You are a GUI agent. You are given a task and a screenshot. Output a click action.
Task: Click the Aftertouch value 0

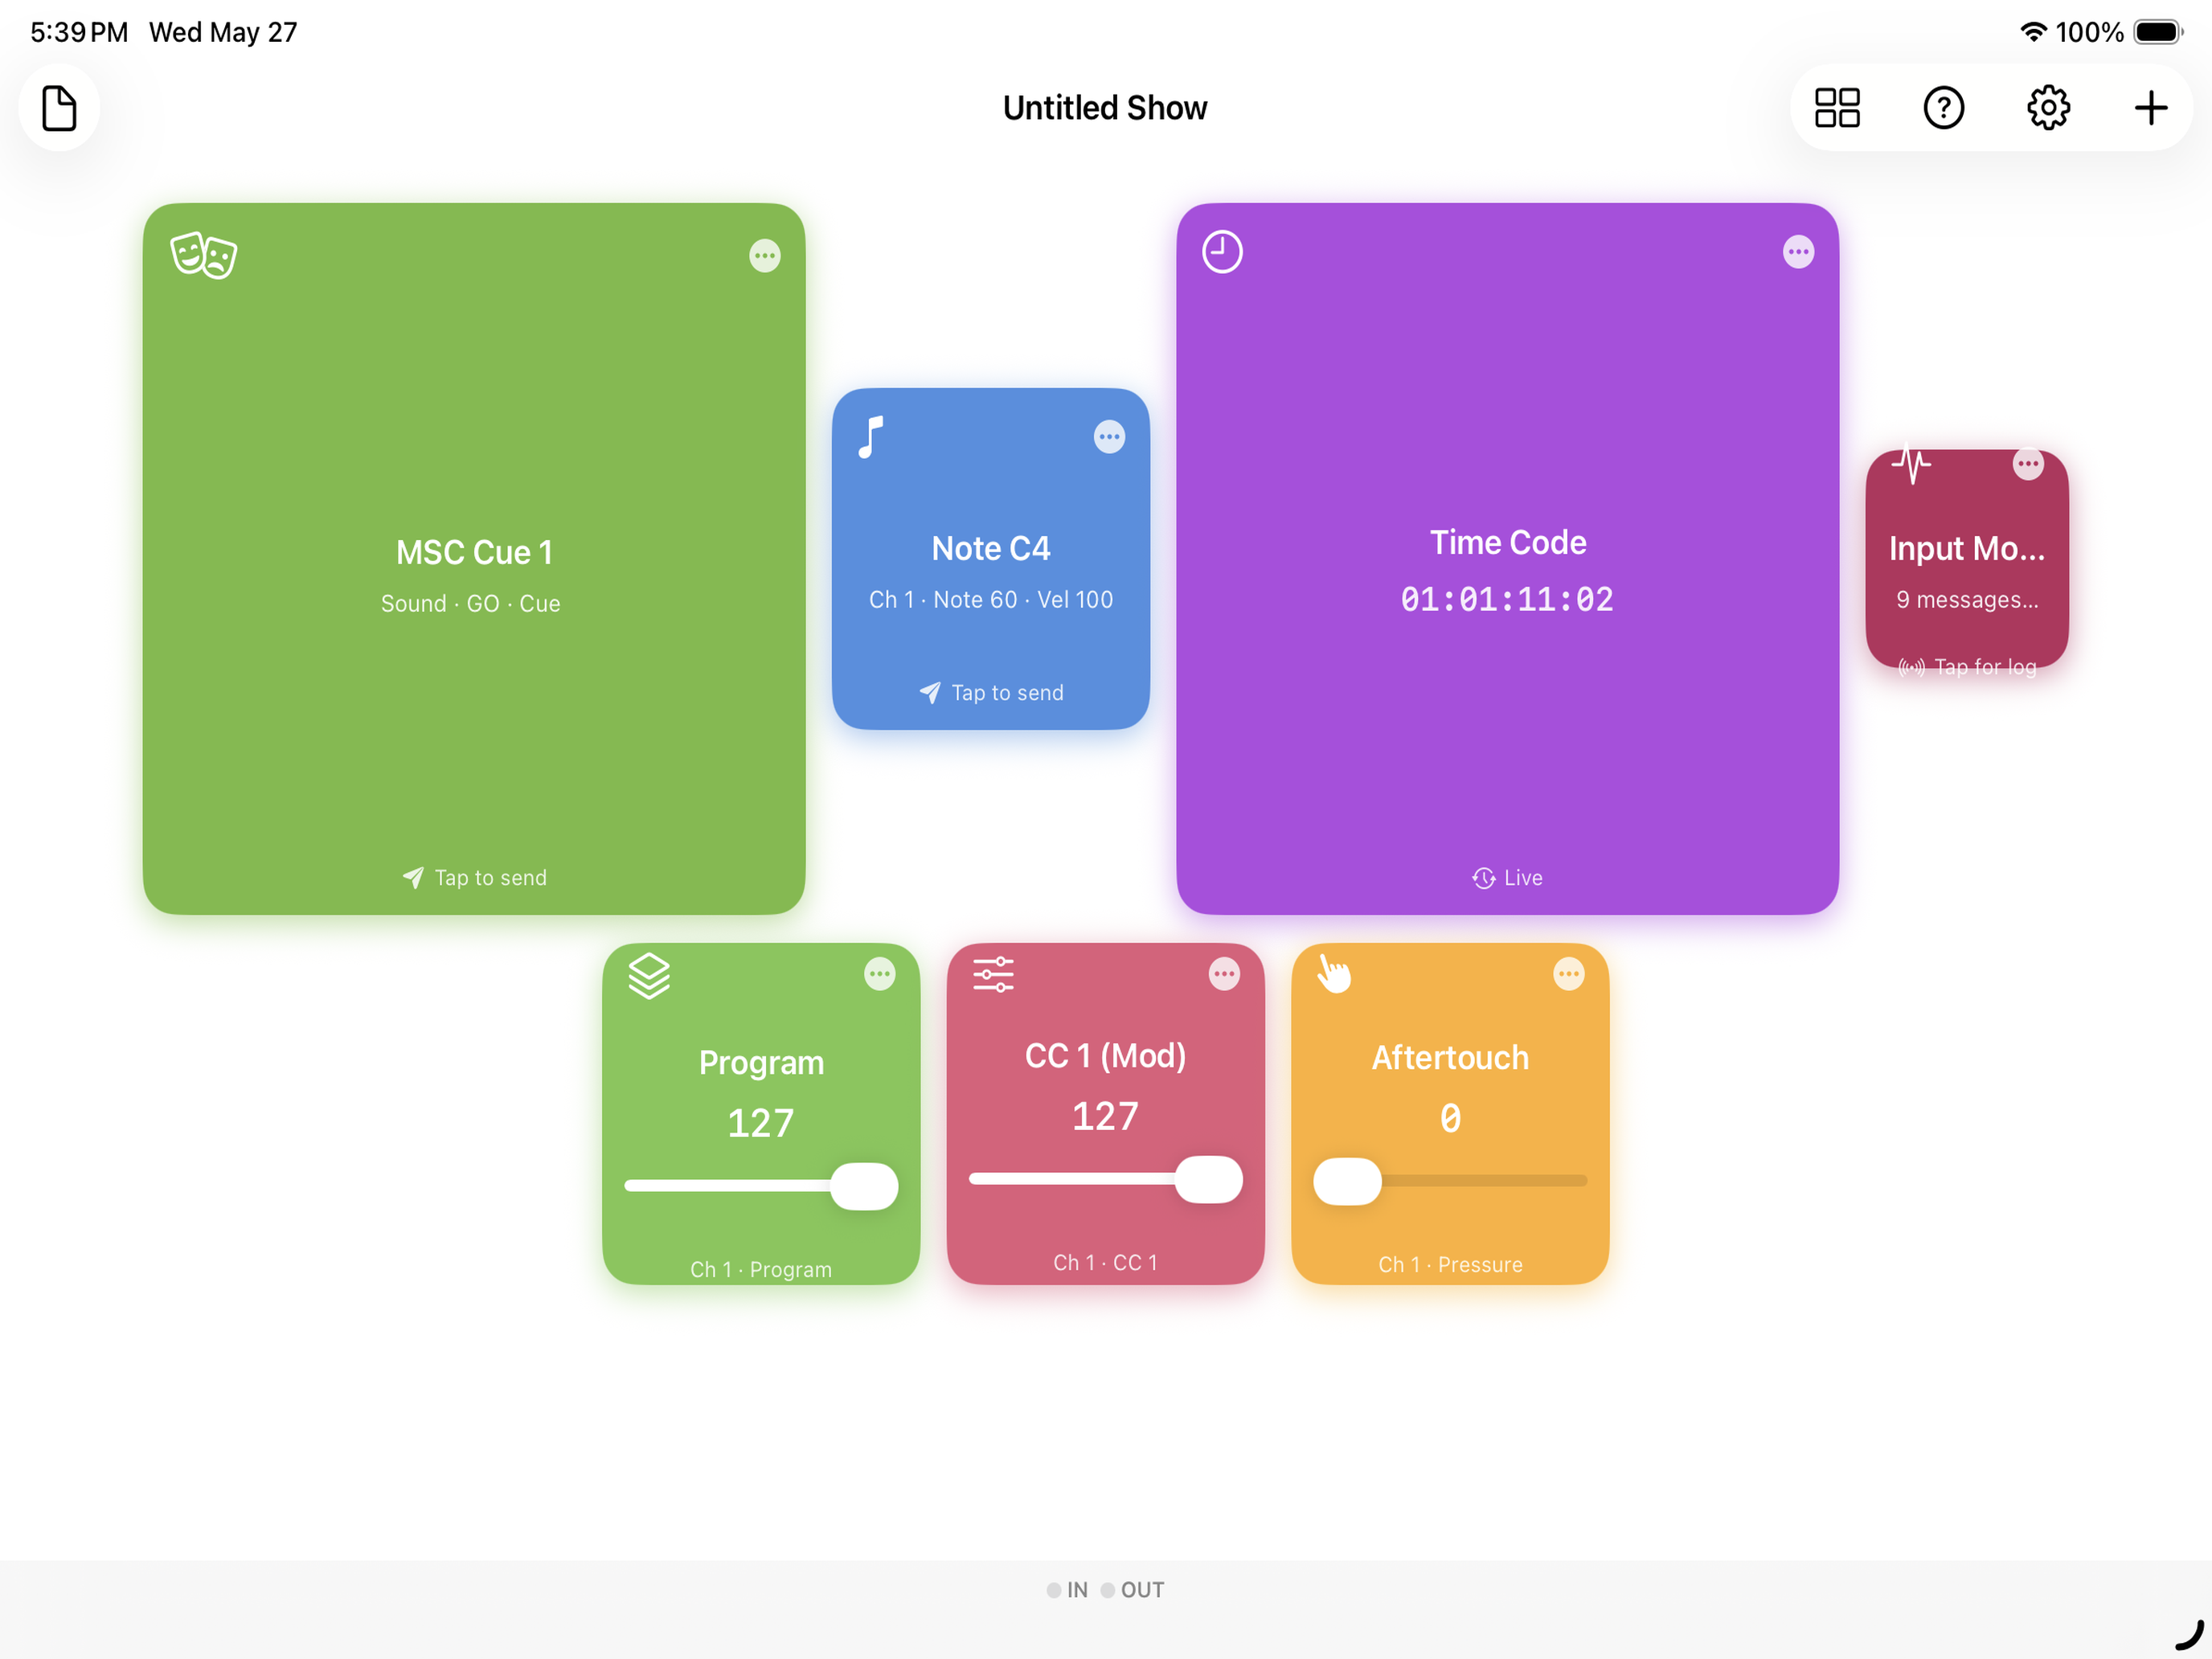click(x=1450, y=1118)
